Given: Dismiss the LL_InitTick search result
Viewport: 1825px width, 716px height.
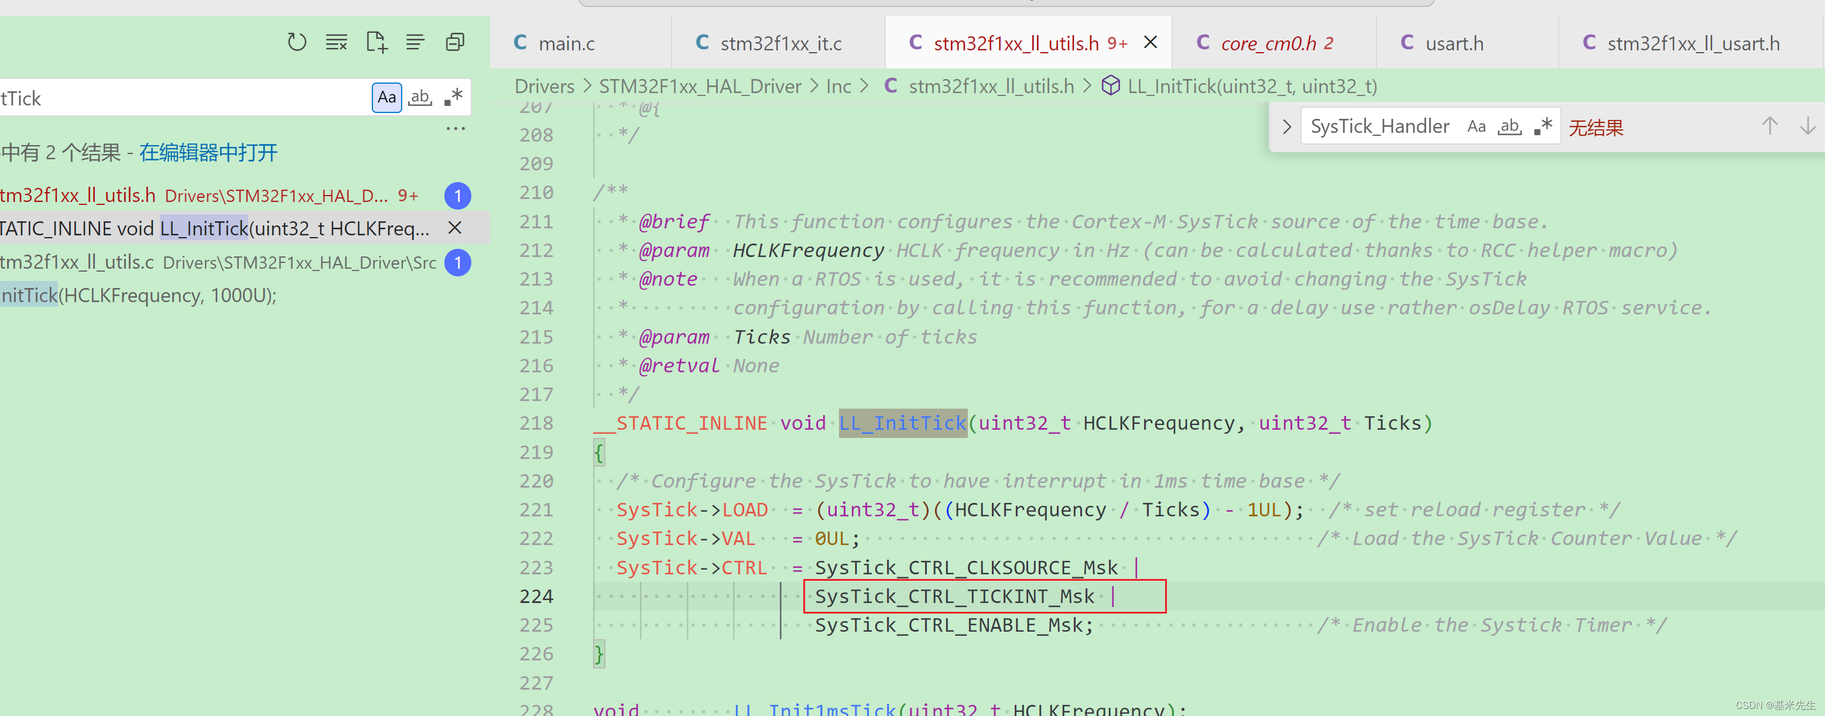Looking at the screenshot, I should tap(455, 228).
